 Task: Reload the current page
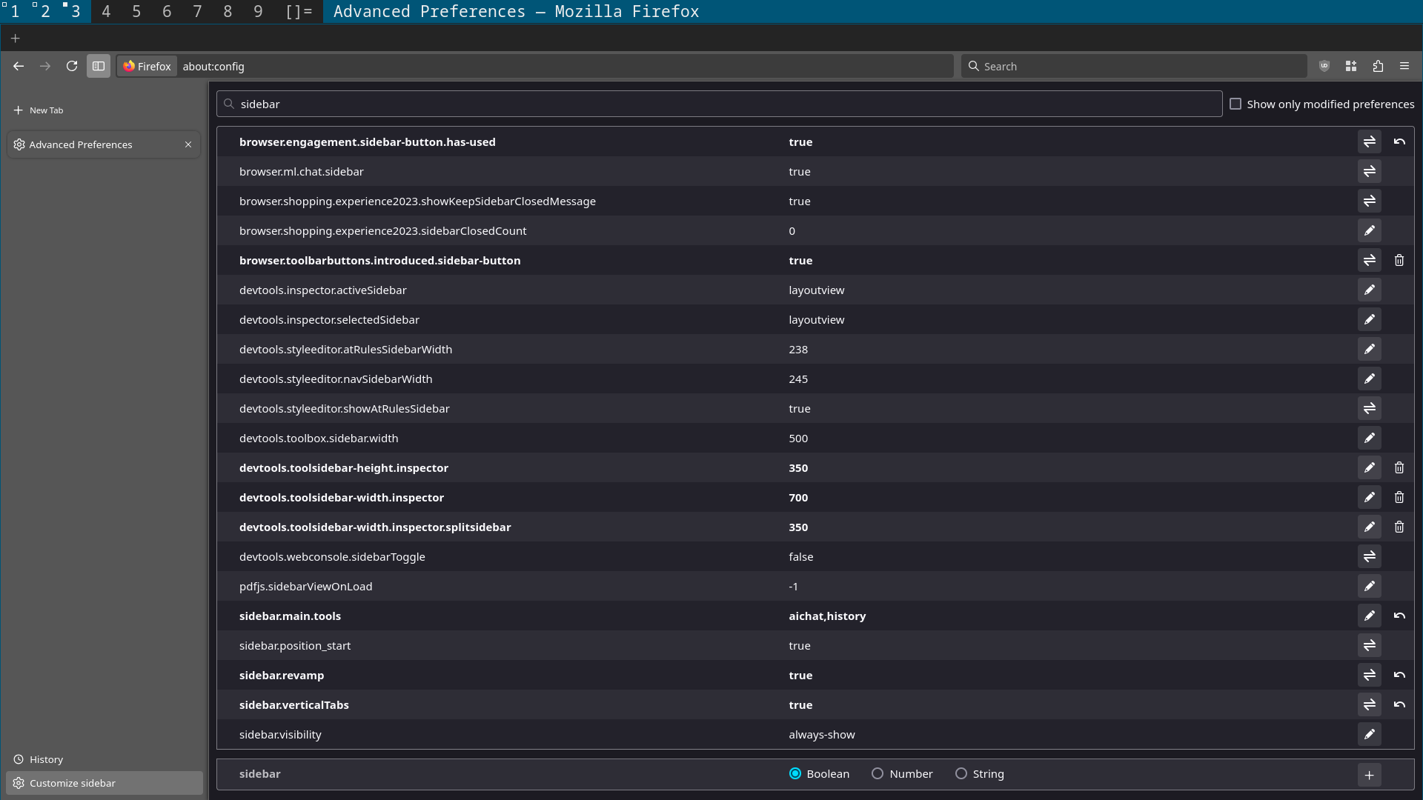[72, 66]
